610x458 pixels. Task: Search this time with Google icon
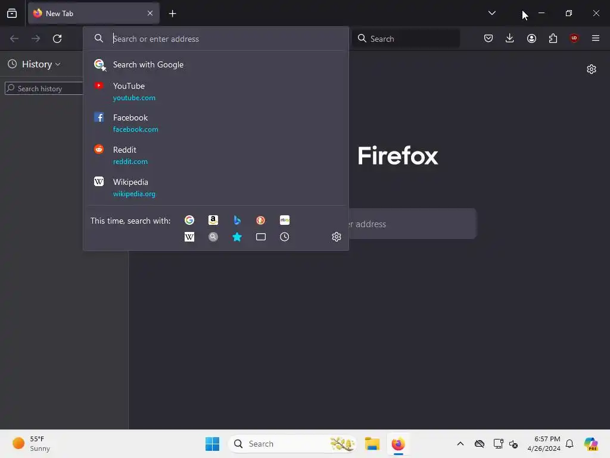pos(189,220)
